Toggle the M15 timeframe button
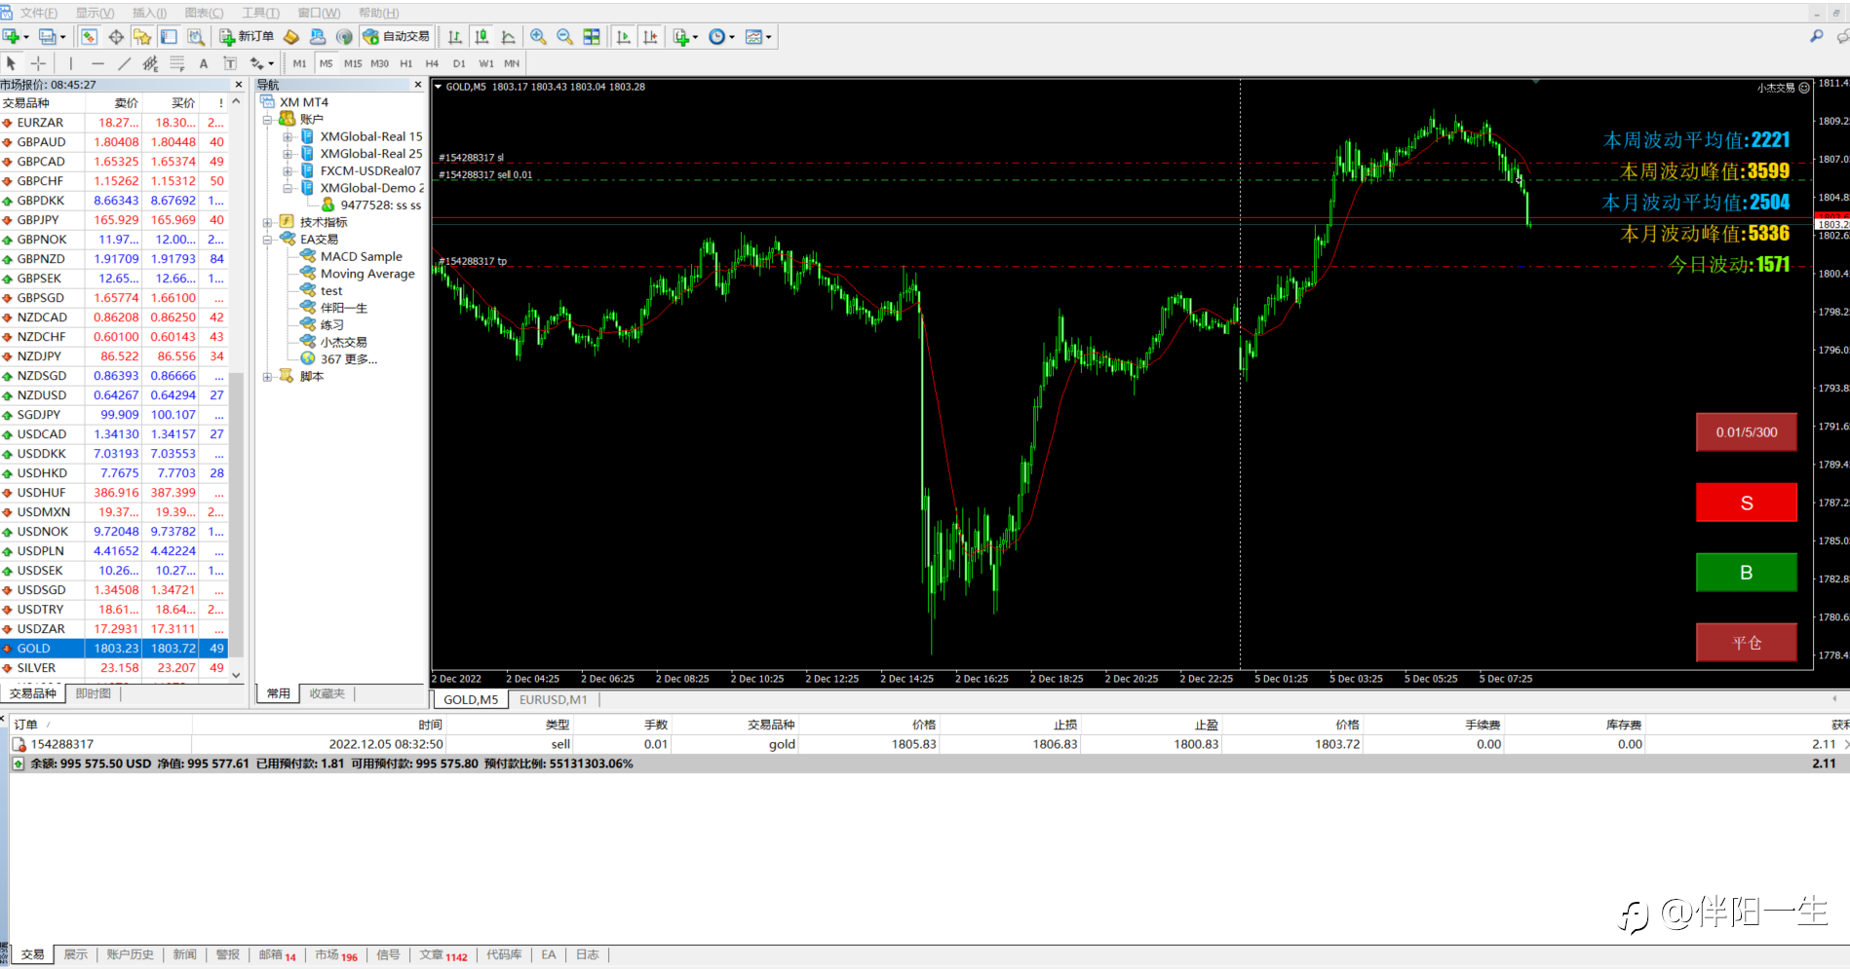This screenshot has width=1850, height=969. coord(353,63)
